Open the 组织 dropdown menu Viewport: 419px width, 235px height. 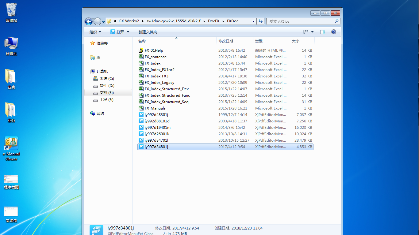pos(95,32)
